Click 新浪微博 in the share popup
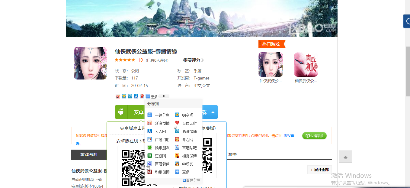The width and height of the screenshot is (410, 188). tap(162, 123)
